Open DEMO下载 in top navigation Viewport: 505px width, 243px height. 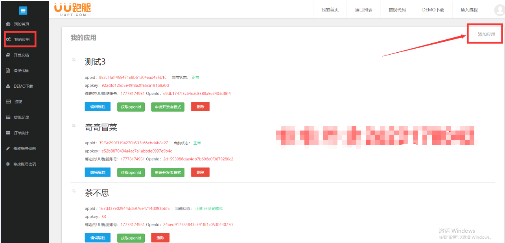coord(433,10)
